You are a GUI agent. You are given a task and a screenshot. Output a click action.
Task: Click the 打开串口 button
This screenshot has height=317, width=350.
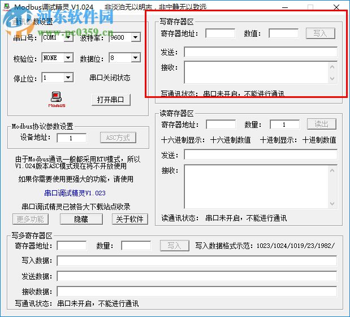pos(111,100)
